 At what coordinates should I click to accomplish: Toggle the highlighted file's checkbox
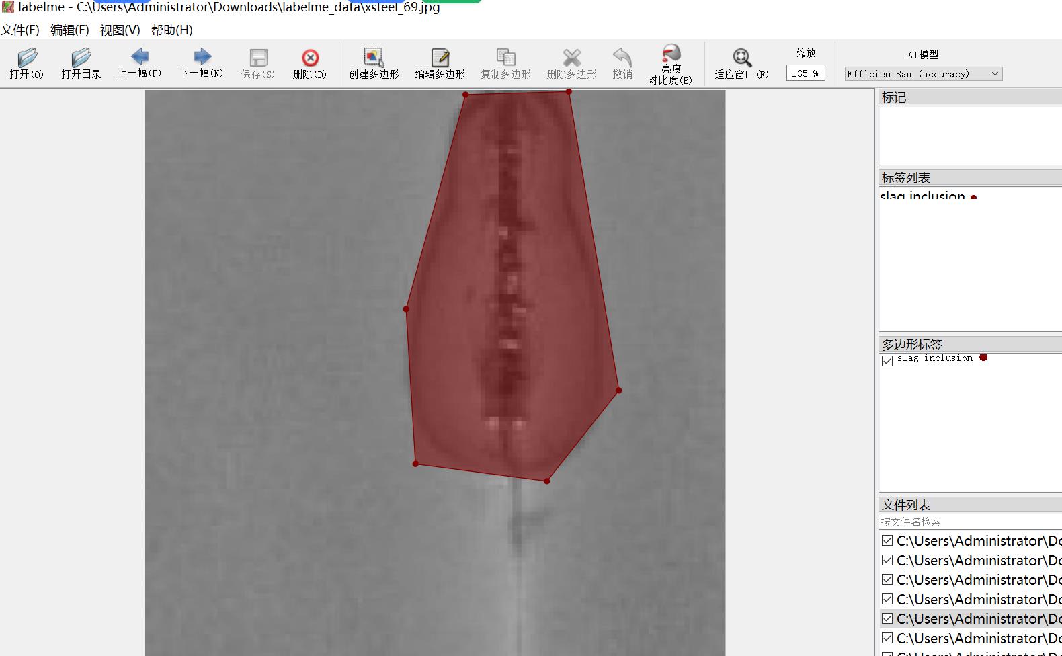pyautogui.click(x=887, y=618)
